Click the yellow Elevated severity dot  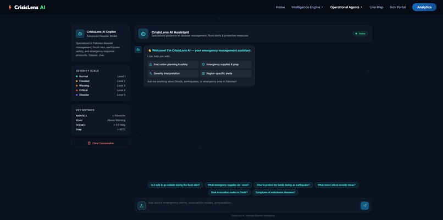click(x=76, y=81)
